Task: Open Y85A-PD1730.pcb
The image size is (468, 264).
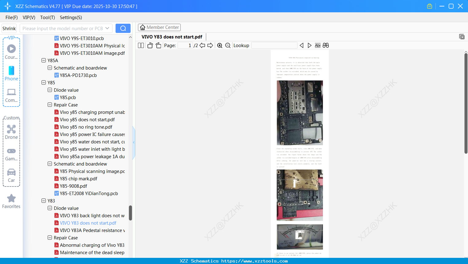Action: point(78,75)
